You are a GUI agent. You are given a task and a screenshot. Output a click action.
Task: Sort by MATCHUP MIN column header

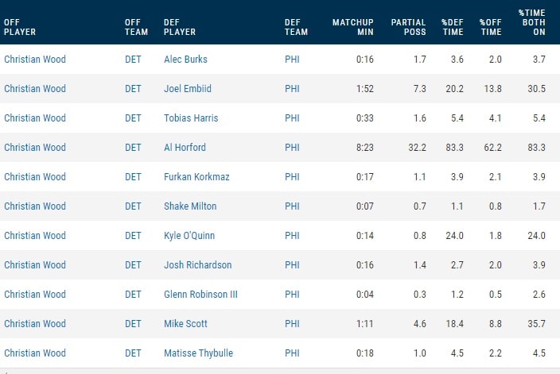[352, 27]
